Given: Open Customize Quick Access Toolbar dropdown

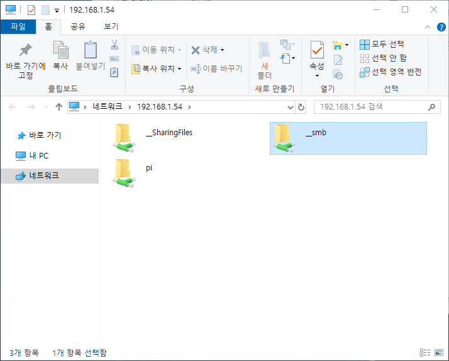Looking at the screenshot, I should pyautogui.click(x=57, y=11).
